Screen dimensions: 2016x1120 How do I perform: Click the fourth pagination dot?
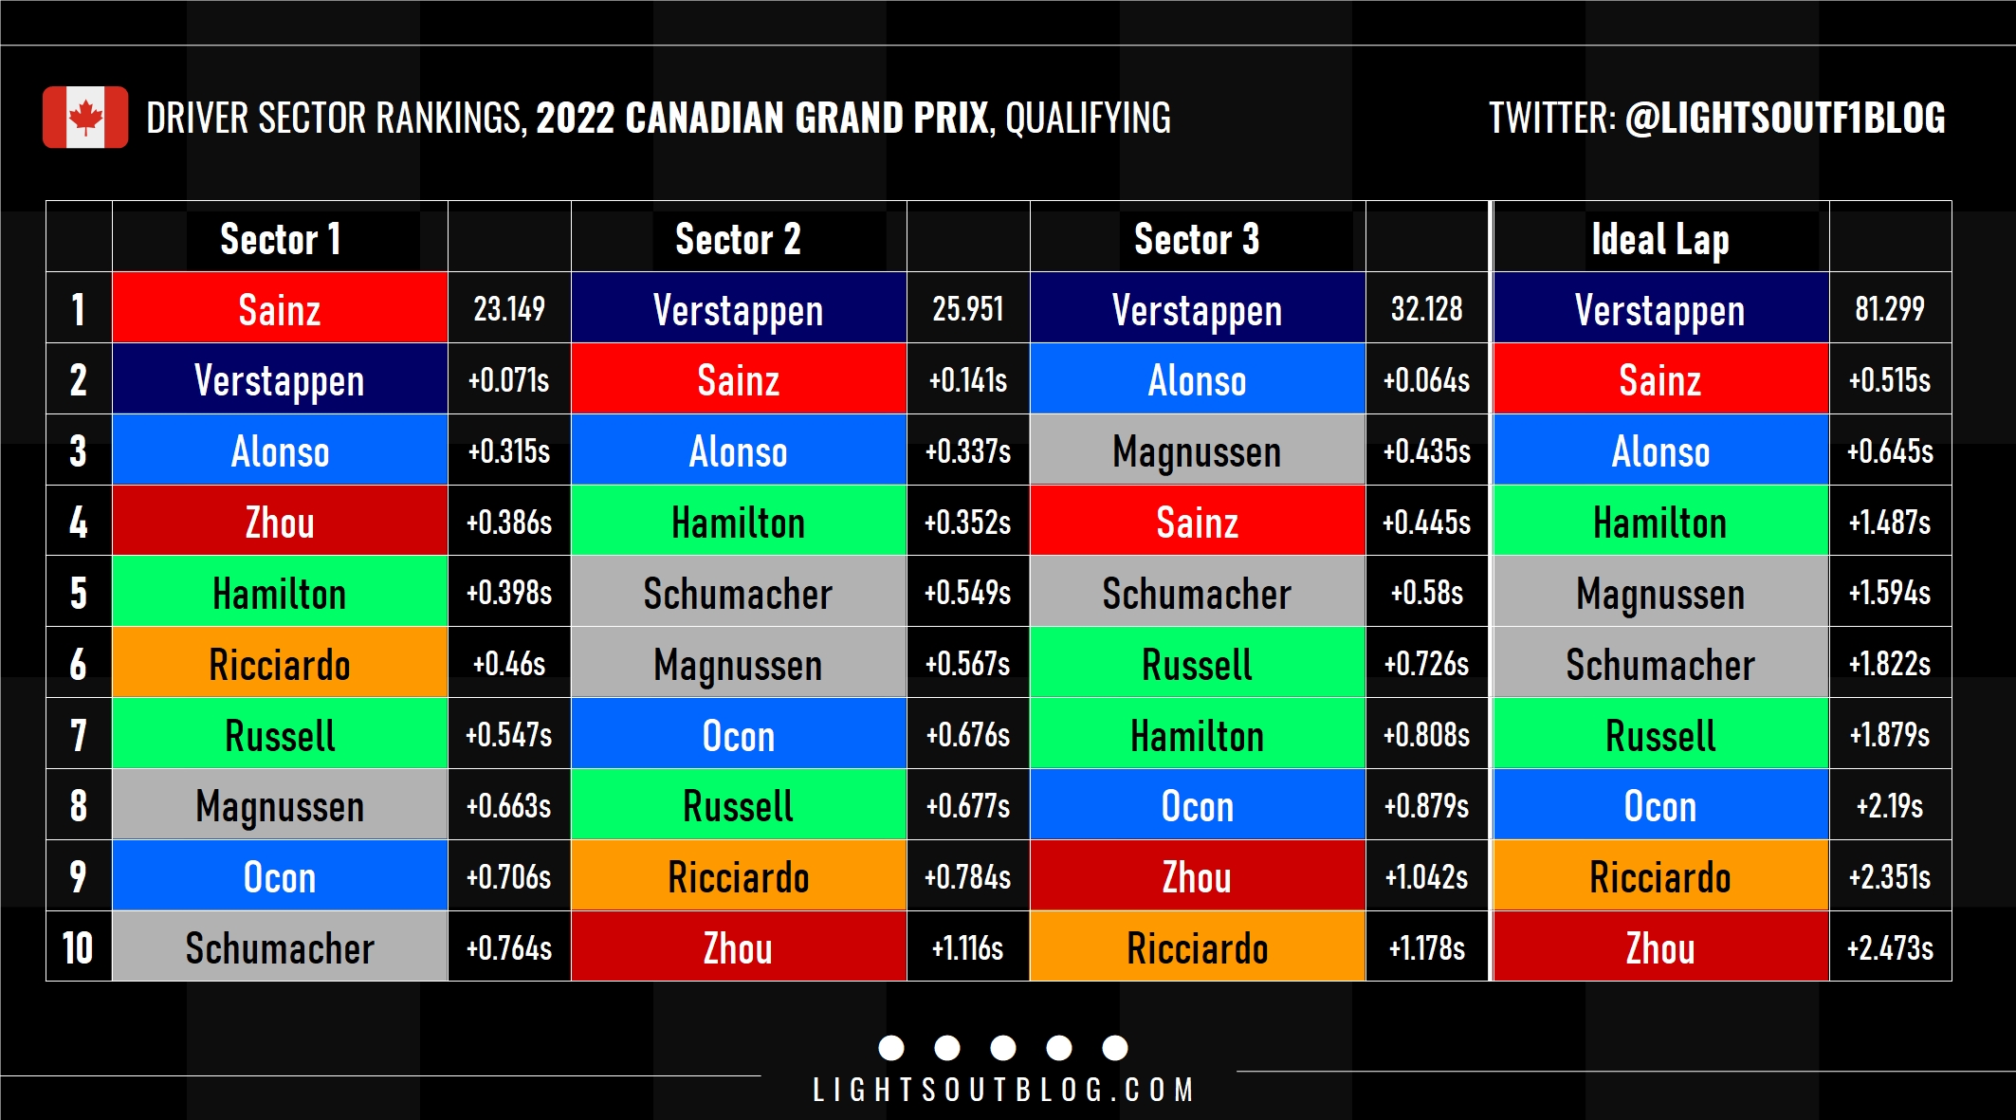(x=1059, y=1048)
